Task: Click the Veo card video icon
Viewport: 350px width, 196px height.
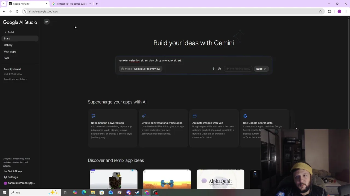Action: pos(194,116)
